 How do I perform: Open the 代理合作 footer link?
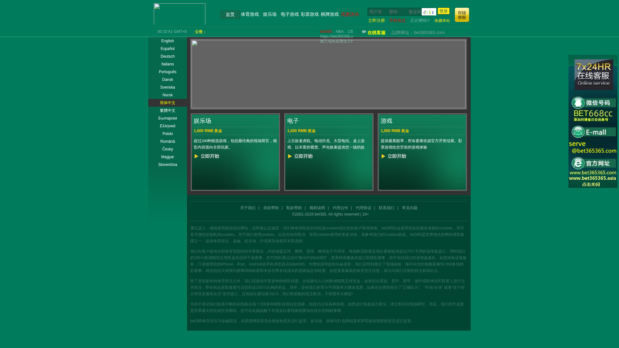coord(340,208)
